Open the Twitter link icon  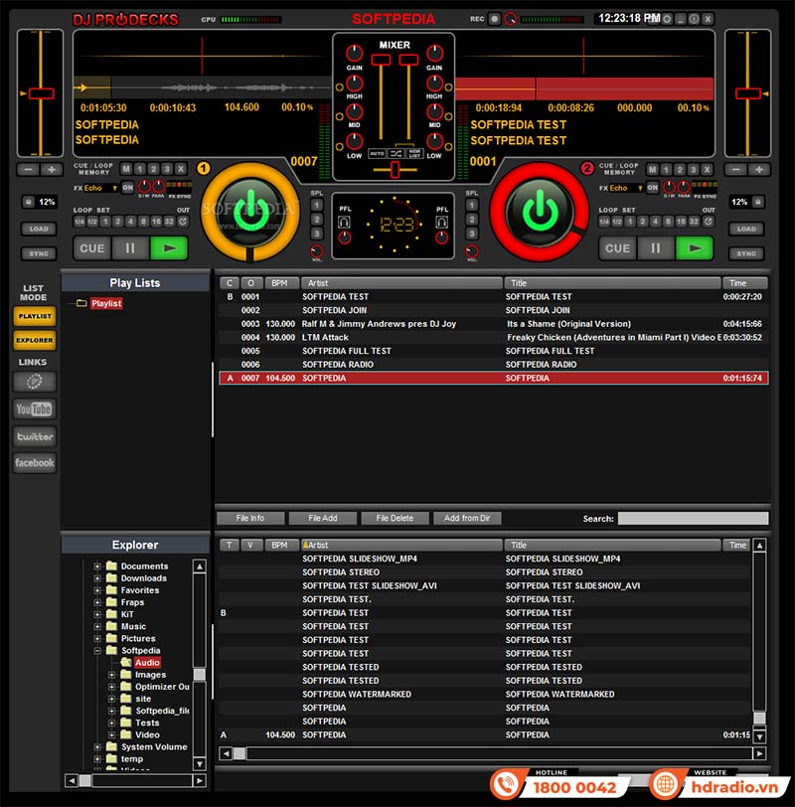(x=35, y=435)
